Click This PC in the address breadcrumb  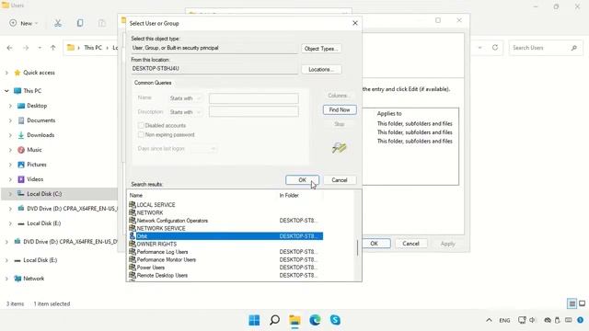tap(93, 48)
